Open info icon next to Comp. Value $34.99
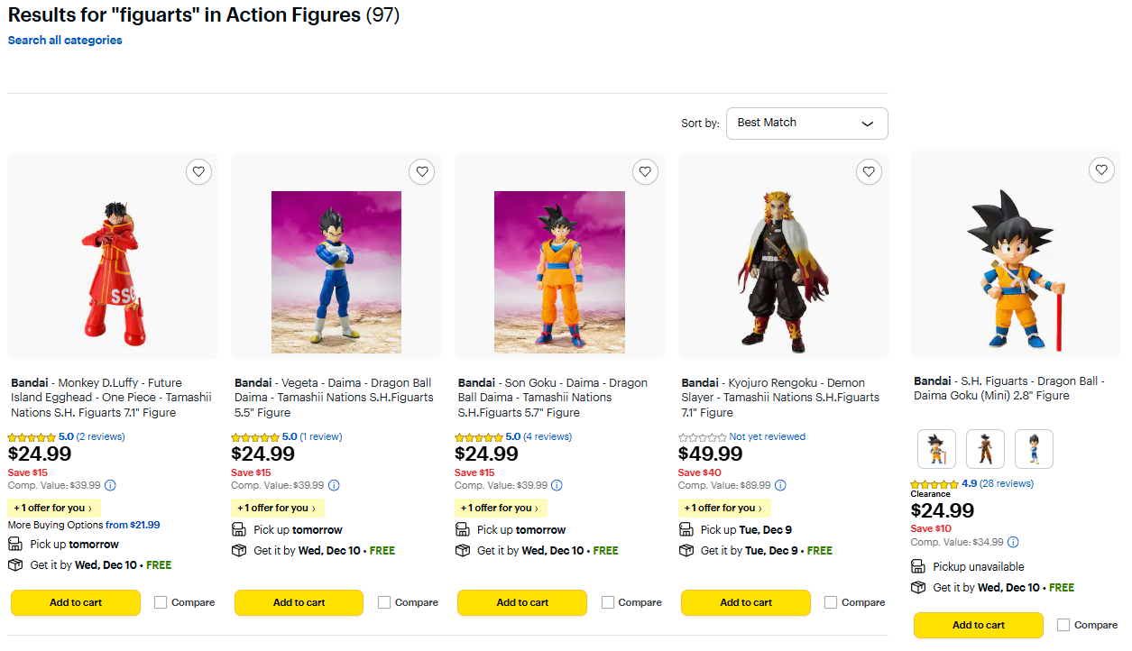The image size is (1132, 651). [1013, 543]
